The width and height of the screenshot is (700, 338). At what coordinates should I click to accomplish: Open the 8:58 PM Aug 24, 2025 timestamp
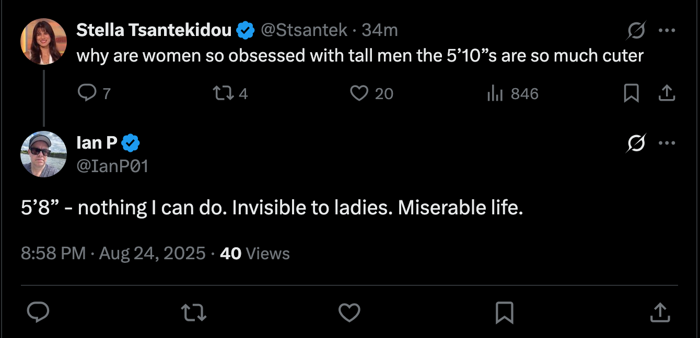click(113, 253)
